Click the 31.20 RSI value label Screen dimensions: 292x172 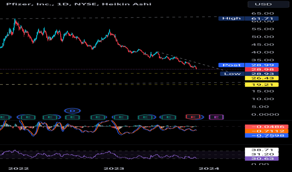(262, 154)
